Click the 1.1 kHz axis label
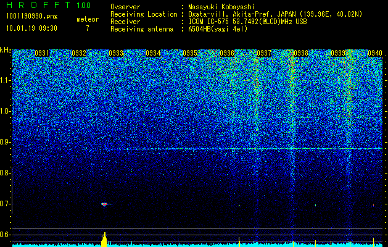The image size is (388, 247). point(5,80)
